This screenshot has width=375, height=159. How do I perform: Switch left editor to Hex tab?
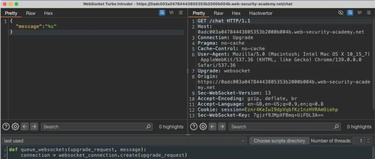(48, 13)
